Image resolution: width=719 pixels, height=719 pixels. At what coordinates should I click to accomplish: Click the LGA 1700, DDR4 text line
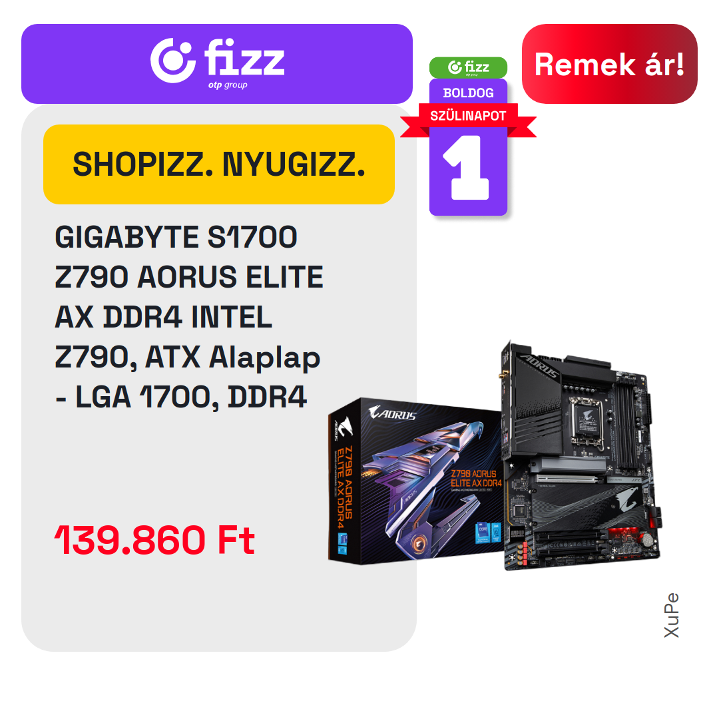point(191,397)
